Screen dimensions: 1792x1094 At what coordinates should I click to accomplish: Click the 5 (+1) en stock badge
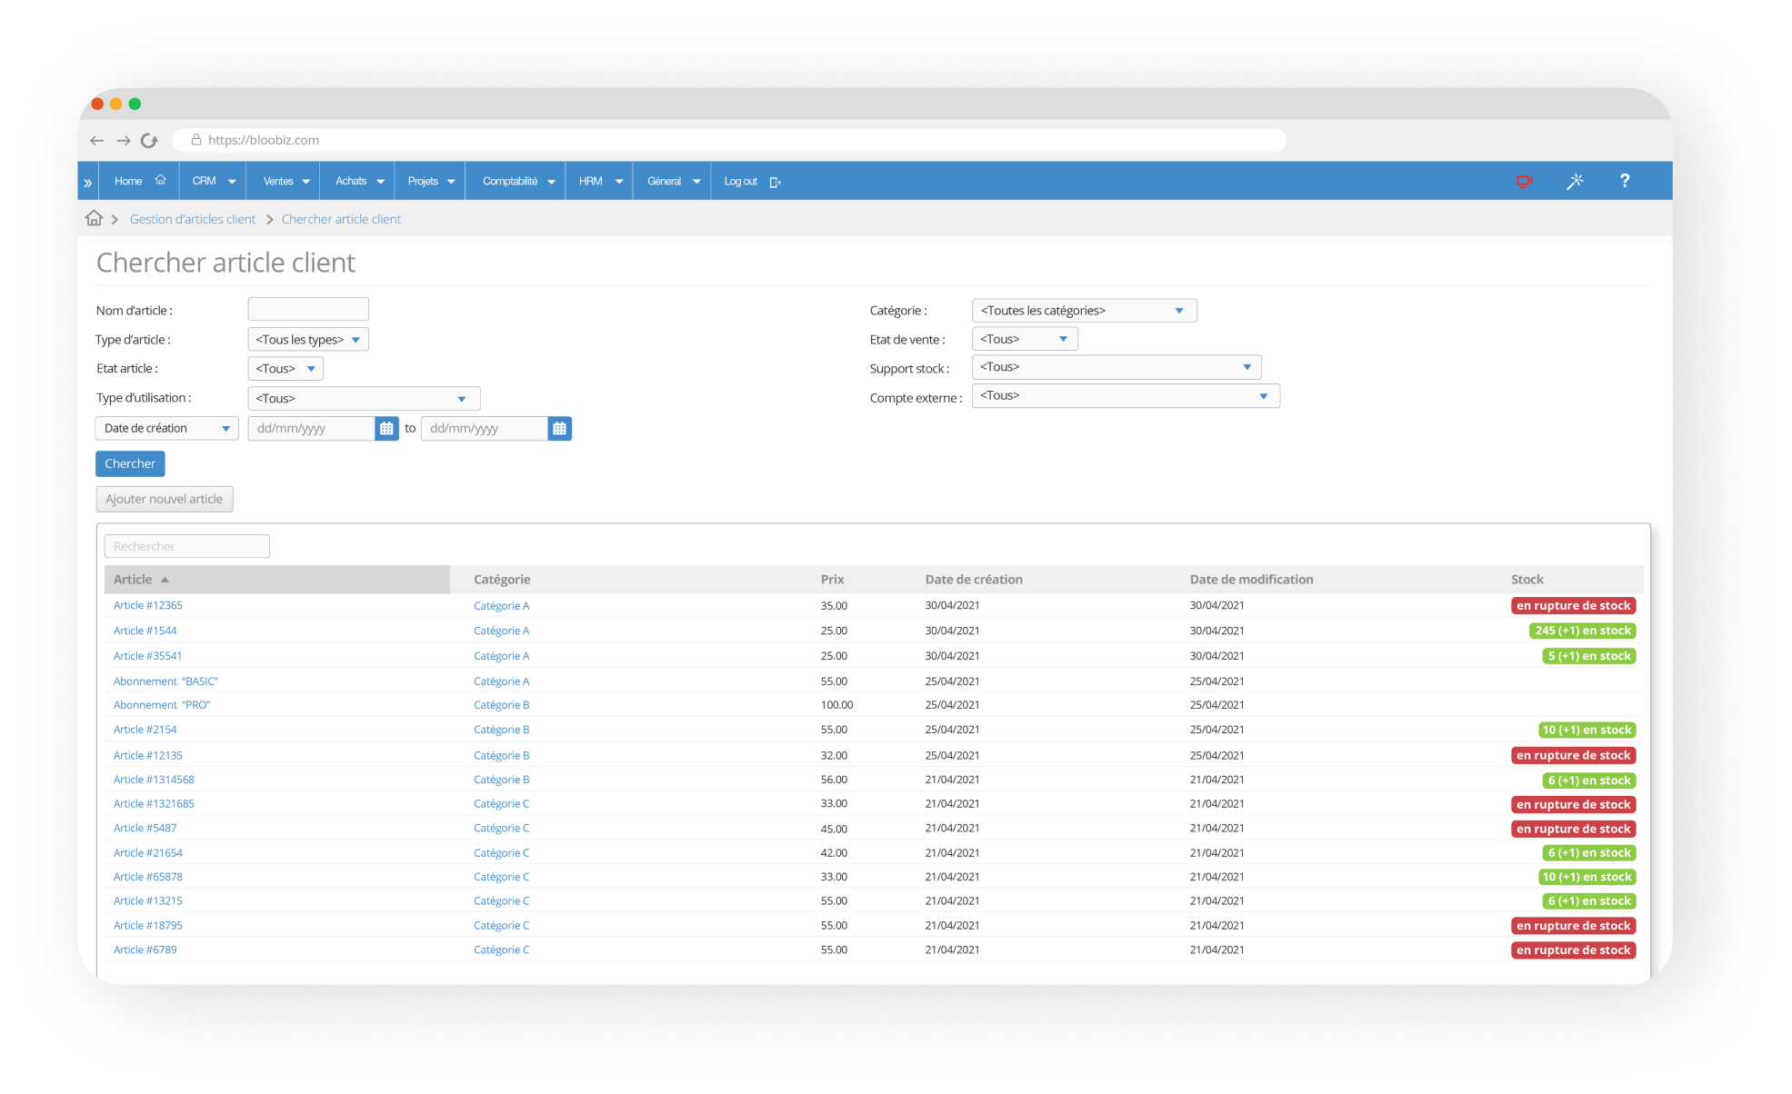pos(1589,656)
